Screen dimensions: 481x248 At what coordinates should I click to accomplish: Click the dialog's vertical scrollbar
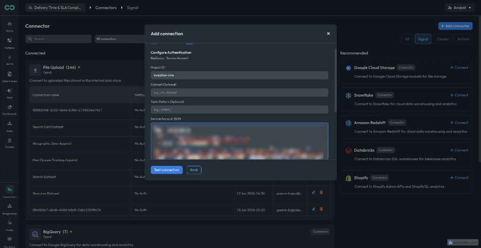[335, 80]
